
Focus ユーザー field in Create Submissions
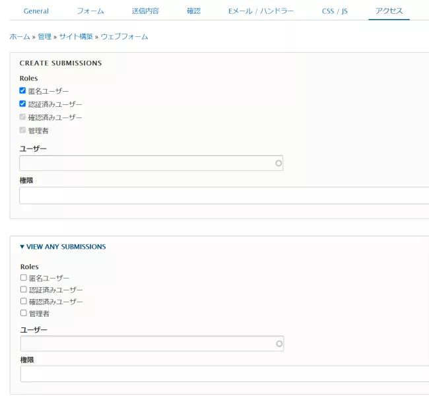tap(151, 163)
